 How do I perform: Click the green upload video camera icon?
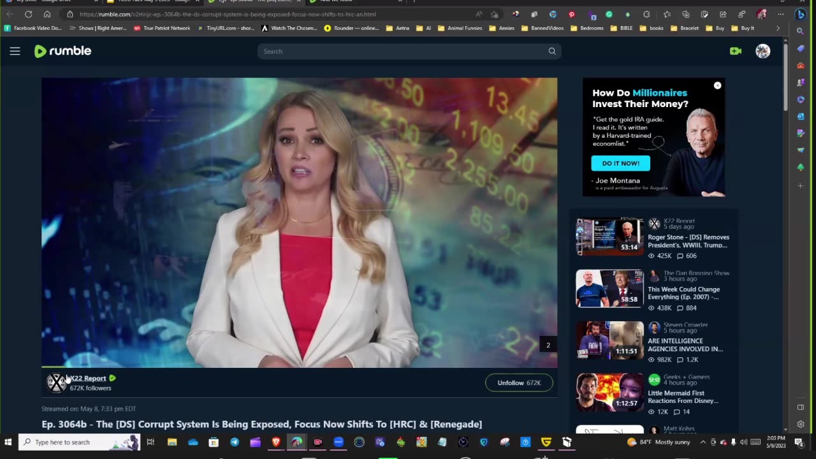[x=736, y=51]
